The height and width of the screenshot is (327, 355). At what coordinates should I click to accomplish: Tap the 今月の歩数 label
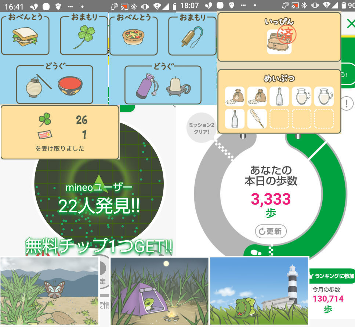[326, 290]
